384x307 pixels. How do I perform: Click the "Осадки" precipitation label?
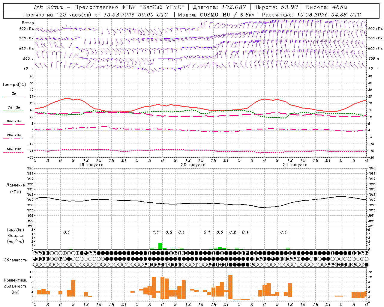click(16, 236)
